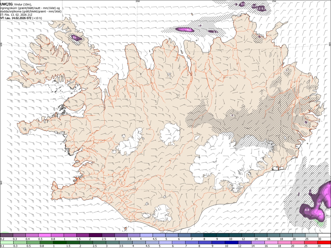This screenshot has width=331, height=248.
Task: Click the medium green 0.5 rain legend swatch
Action: (x=33, y=242)
